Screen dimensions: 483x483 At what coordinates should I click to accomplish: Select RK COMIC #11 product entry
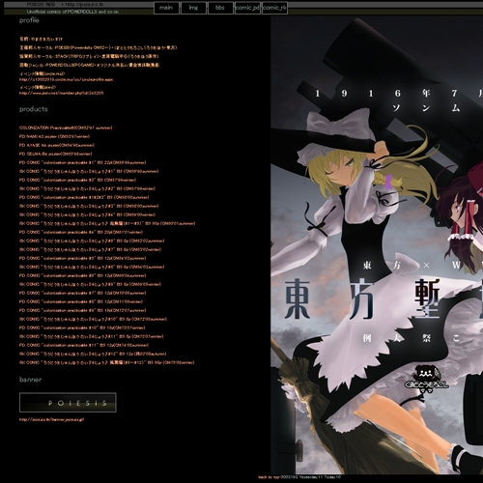pos(92,336)
